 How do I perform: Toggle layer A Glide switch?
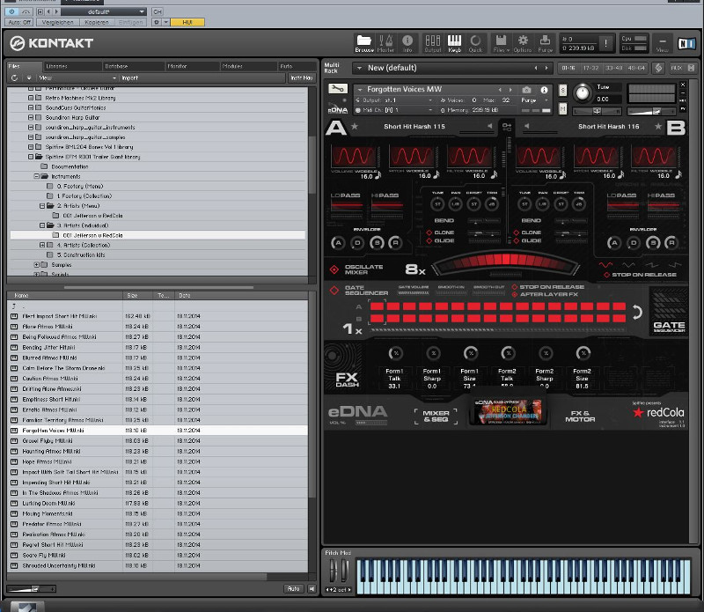(429, 241)
